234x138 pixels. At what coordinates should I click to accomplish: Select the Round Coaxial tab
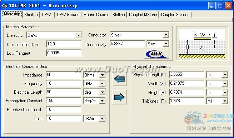point(96,15)
